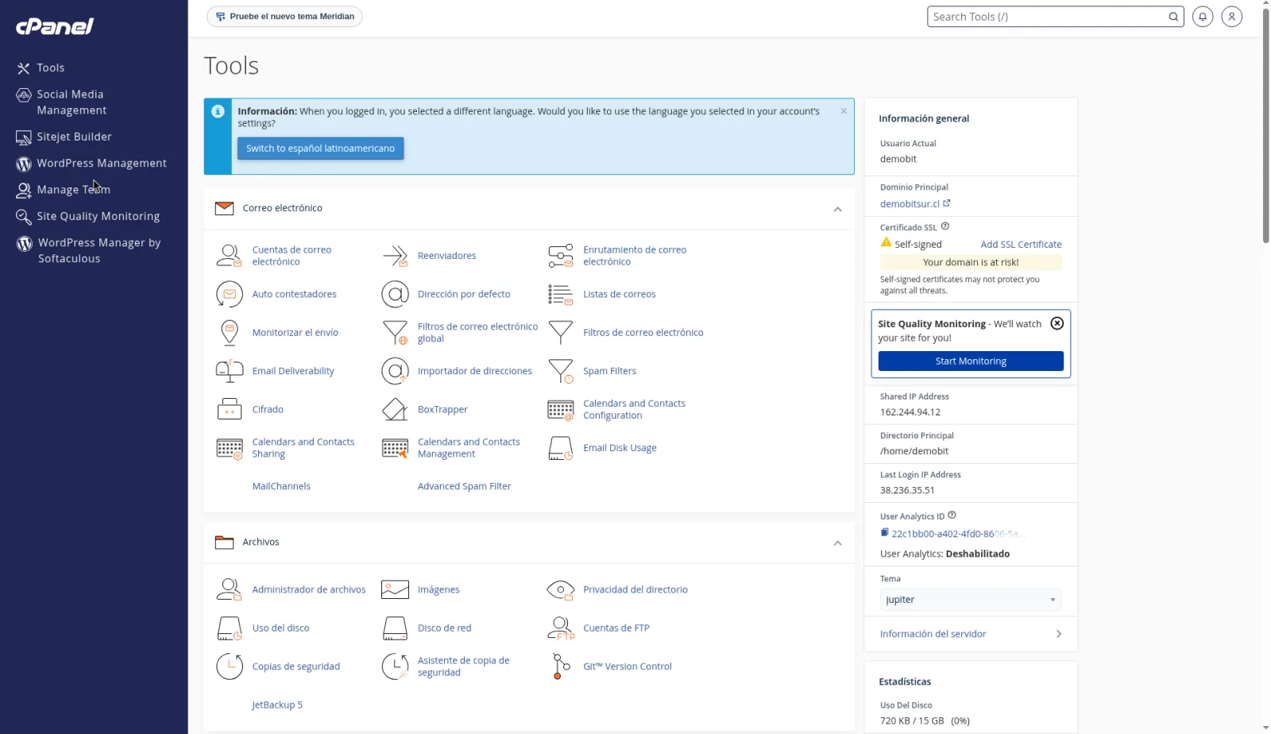Screen dimensions: 1271x734
Task: Open the user account icon
Action: click(x=1231, y=17)
